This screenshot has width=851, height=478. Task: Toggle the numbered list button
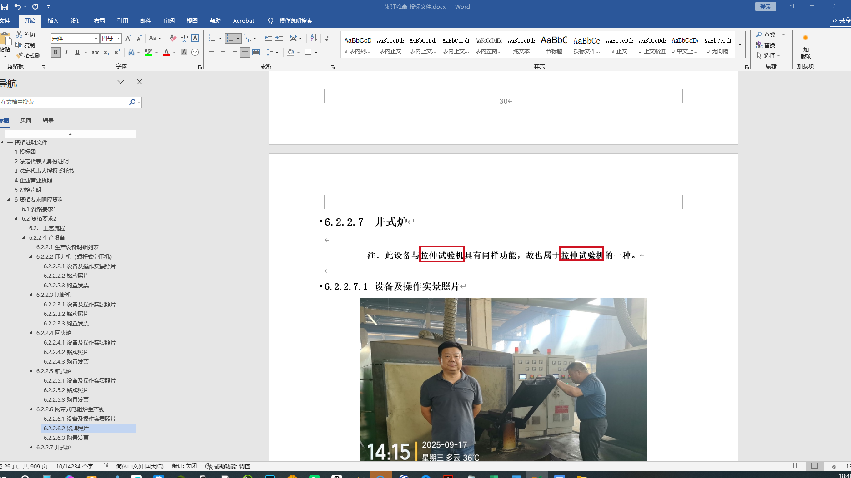click(x=230, y=38)
